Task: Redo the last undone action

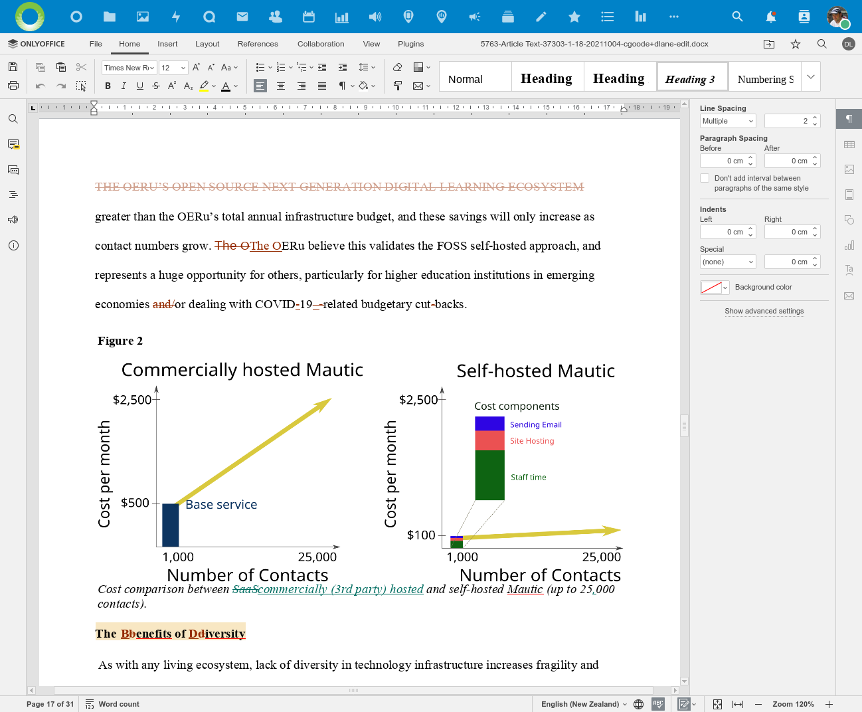Action: [61, 86]
